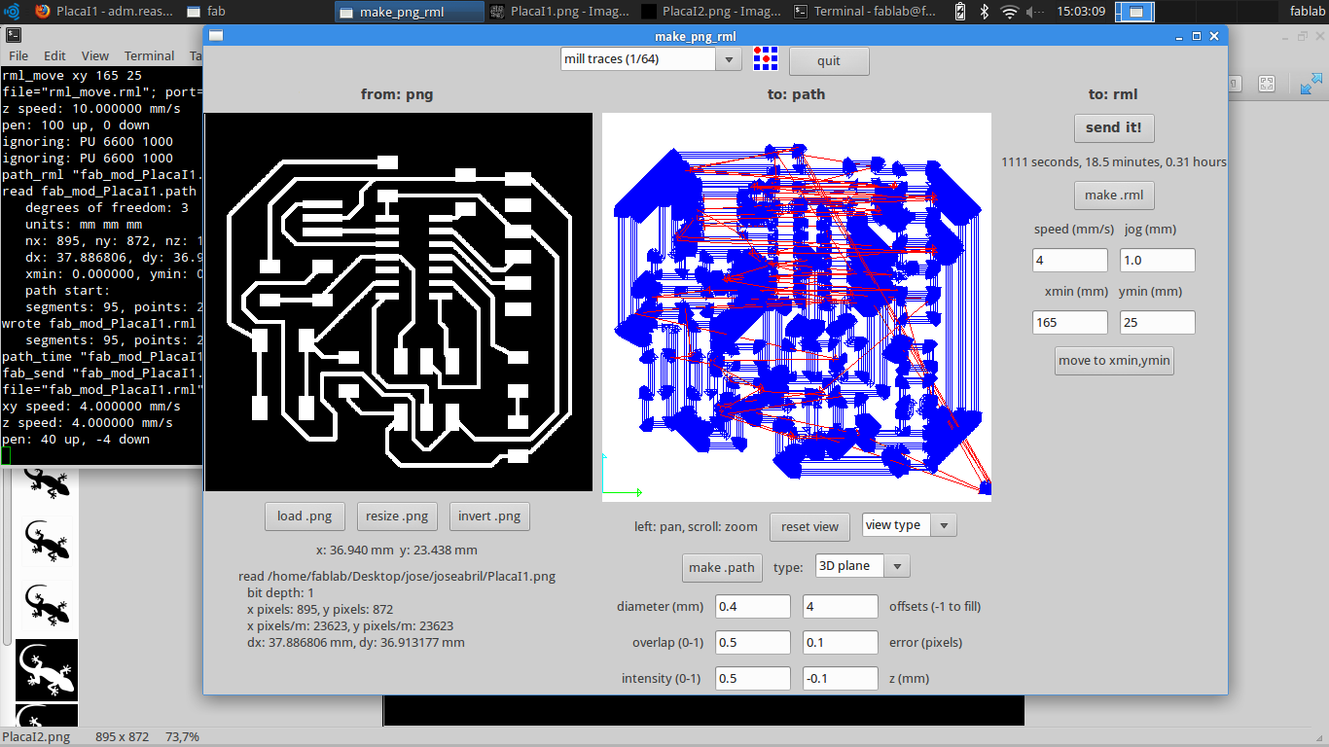Viewport: 1329px width, 747px height.
Task: Open the 3D plane type dropdown
Action: tap(862, 566)
